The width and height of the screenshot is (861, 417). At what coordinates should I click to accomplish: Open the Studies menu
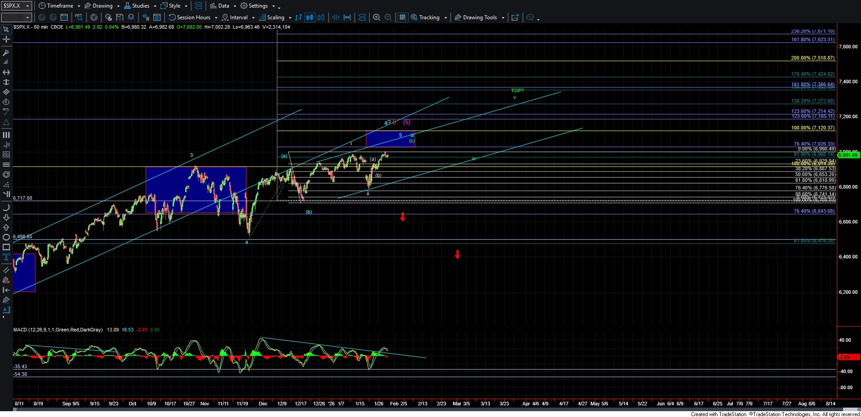[140, 6]
